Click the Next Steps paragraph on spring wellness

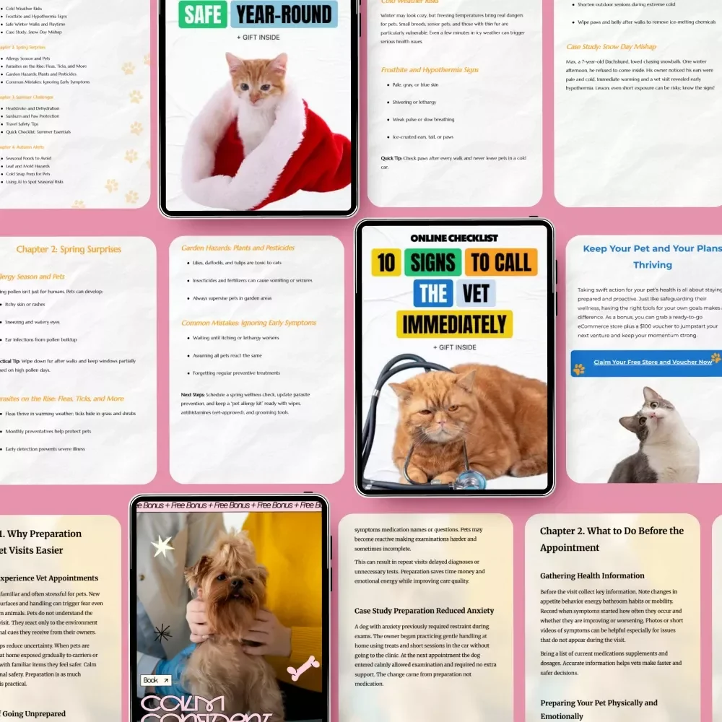click(245, 404)
